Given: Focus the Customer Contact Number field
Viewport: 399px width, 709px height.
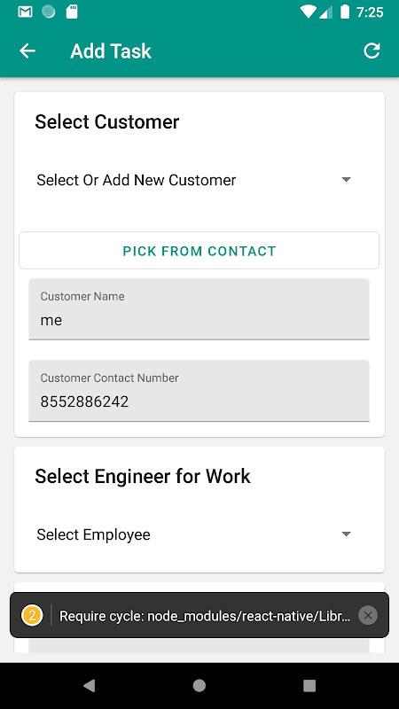Looking at the screenshot, I should [x=199, y=391].
